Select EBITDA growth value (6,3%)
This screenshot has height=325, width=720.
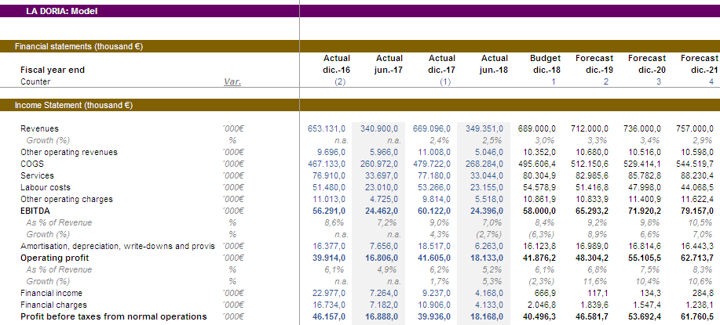(542, 234)
